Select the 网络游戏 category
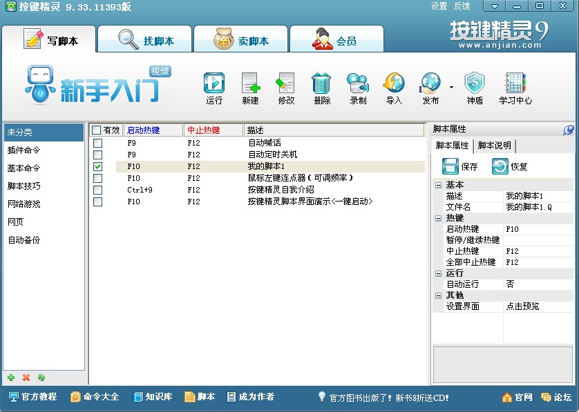Image resolution: width=579 pixels, height=412 pixels. click(x=44, y=204)
